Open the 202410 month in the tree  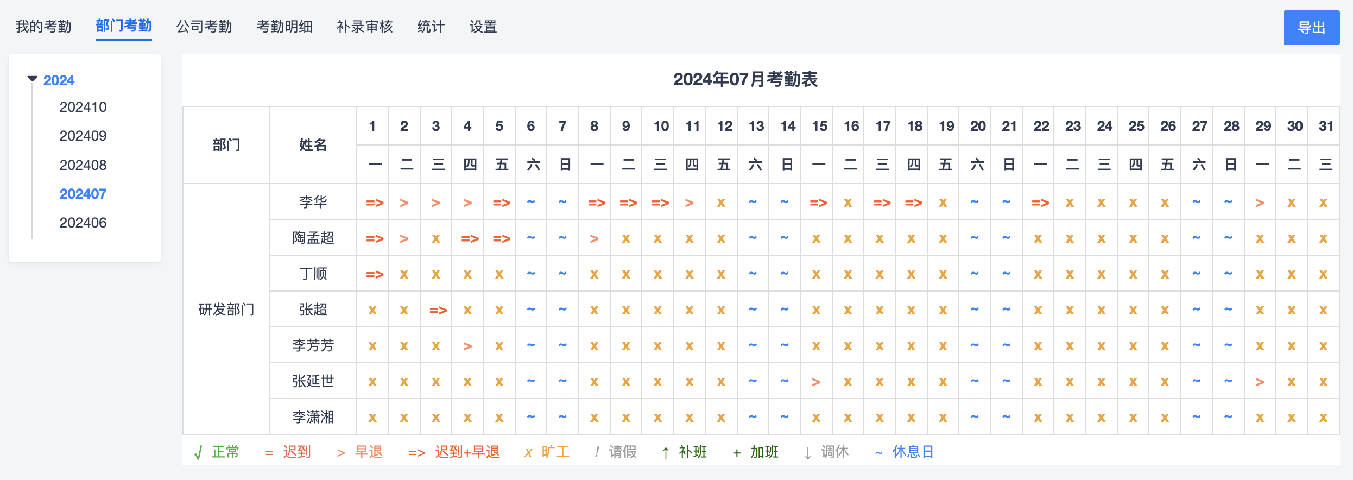point(83,107)
